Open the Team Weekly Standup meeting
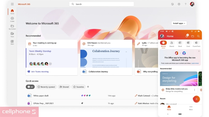Screen dimensions: 209x117 (x=40, y=51)
